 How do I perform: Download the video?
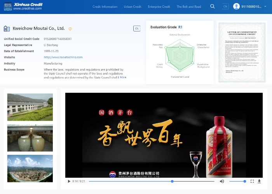[x=259, y=181]
